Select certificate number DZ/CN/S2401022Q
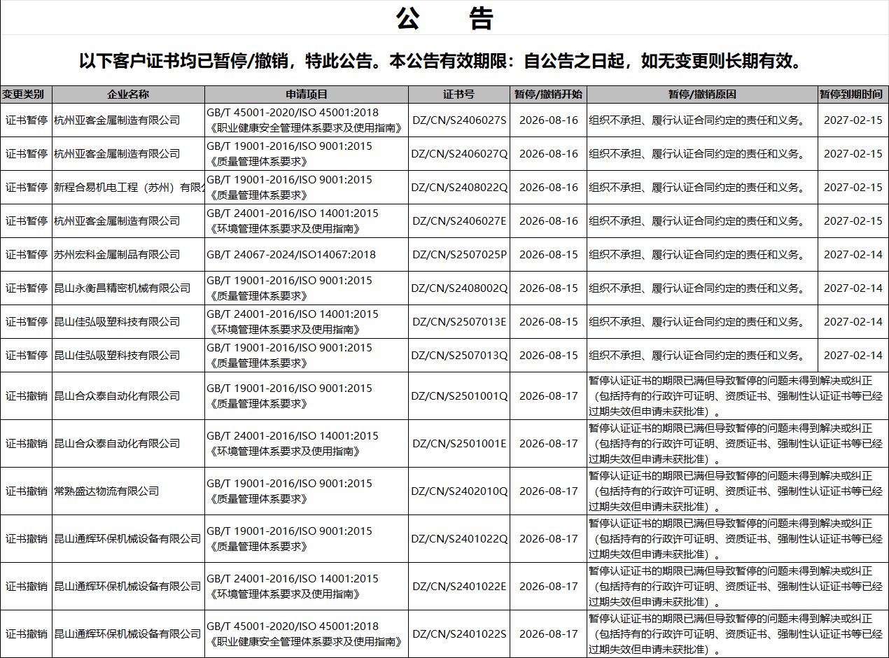This screenshot has height=658, width=889. tap(459, 538)
